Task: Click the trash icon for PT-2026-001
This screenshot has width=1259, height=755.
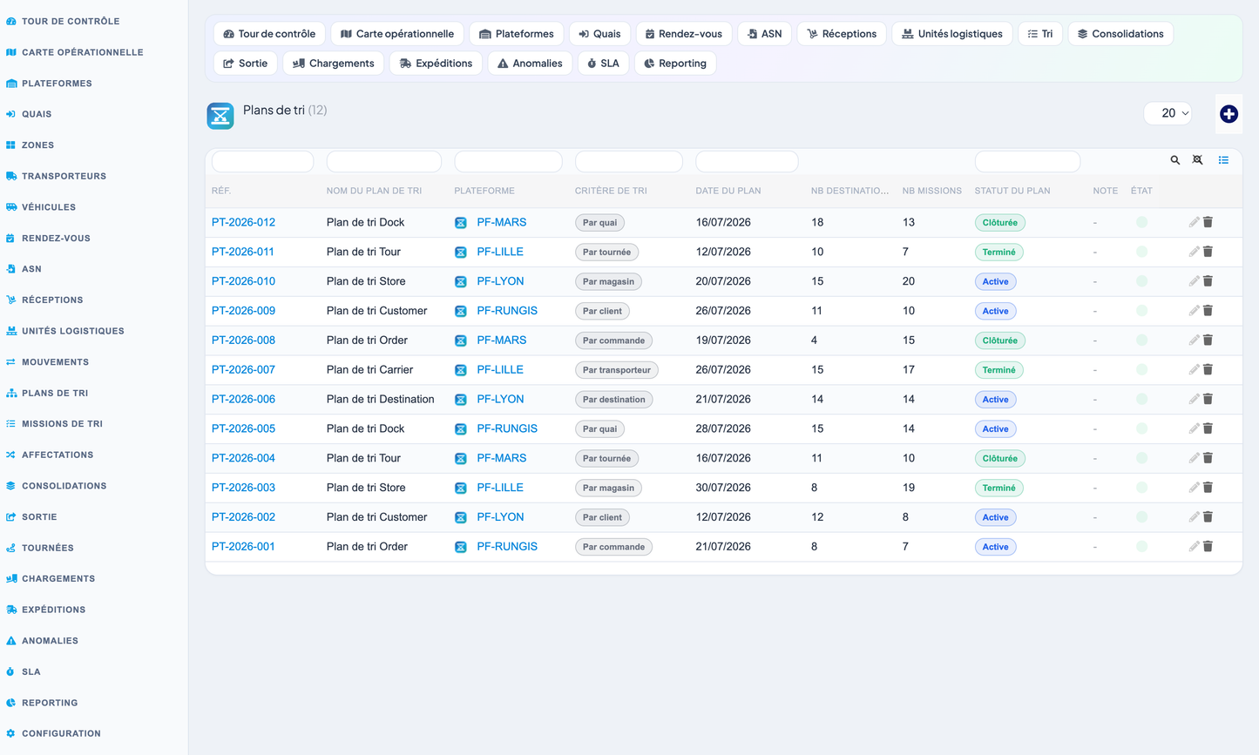Action: pos(1208,547)
